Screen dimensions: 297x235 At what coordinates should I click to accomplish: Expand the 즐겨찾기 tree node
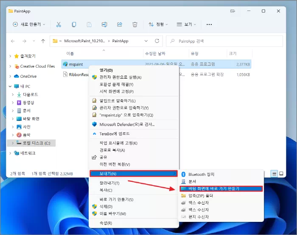coord(10,56)
